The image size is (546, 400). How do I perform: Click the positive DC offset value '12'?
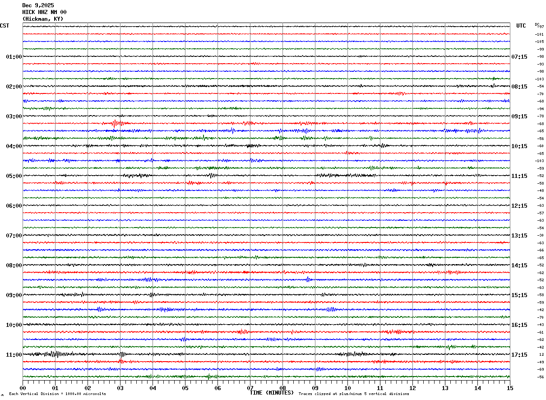tap(541, 354)
